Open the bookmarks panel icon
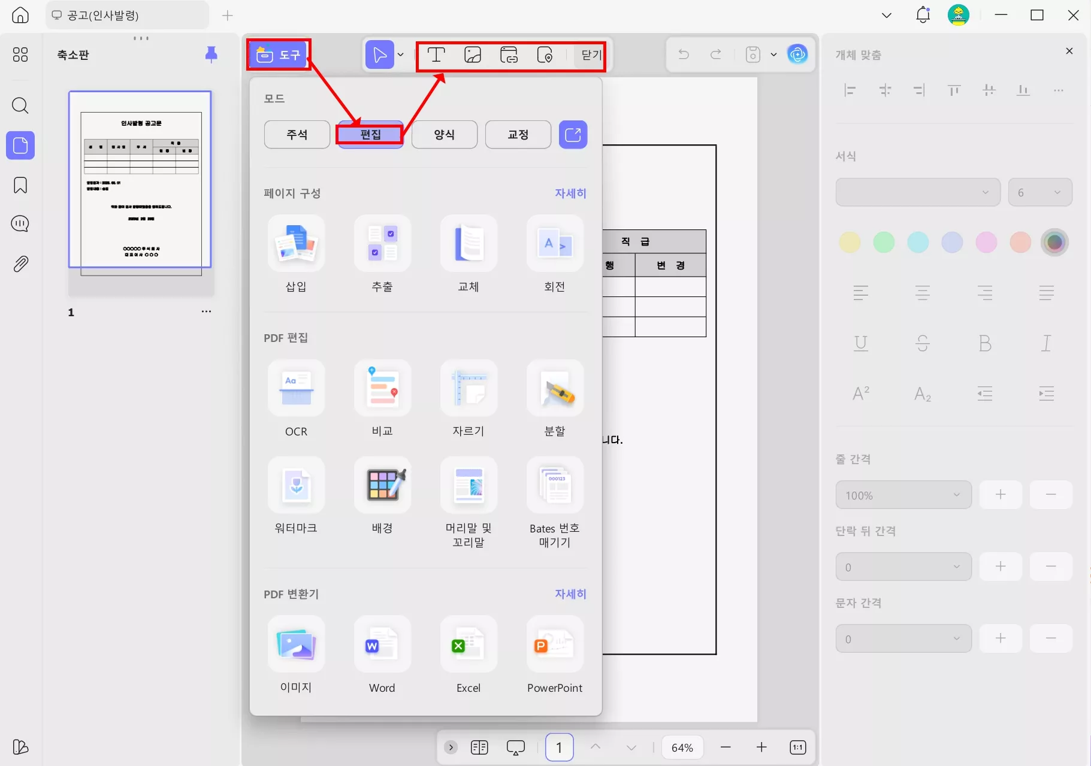The image size is (1091, 766). click(20, 185)
